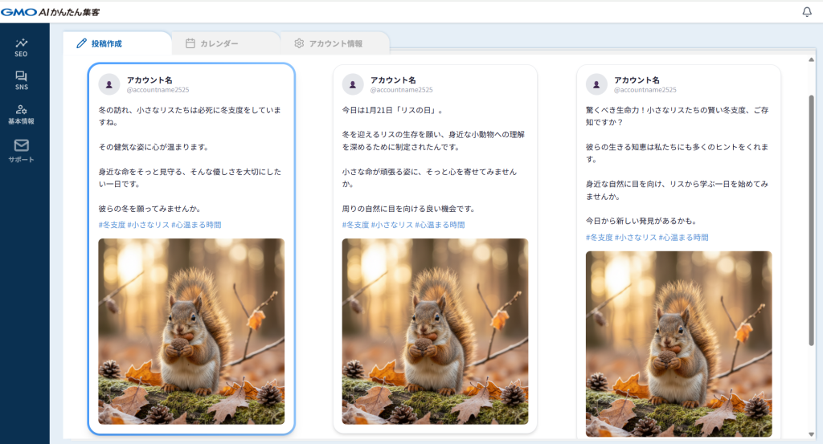Viewport: 823px width, 444px height.
Task: Open the SEO section in sidebar
Action: pos(22,47)
